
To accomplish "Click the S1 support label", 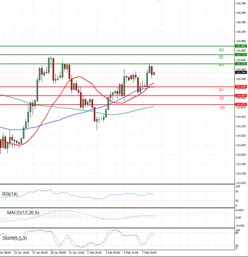I will [221, 90].
